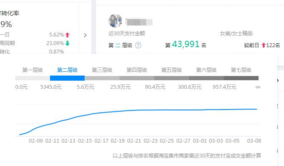Click the shop avatar photo
This screenshot has height=166, width=284.
115,21
